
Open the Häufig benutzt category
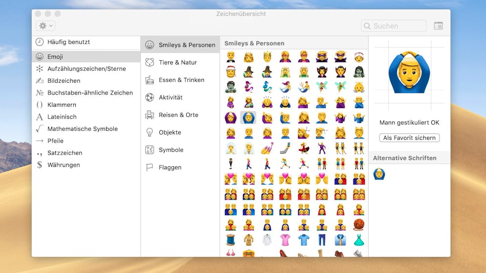tap(86, 42)
